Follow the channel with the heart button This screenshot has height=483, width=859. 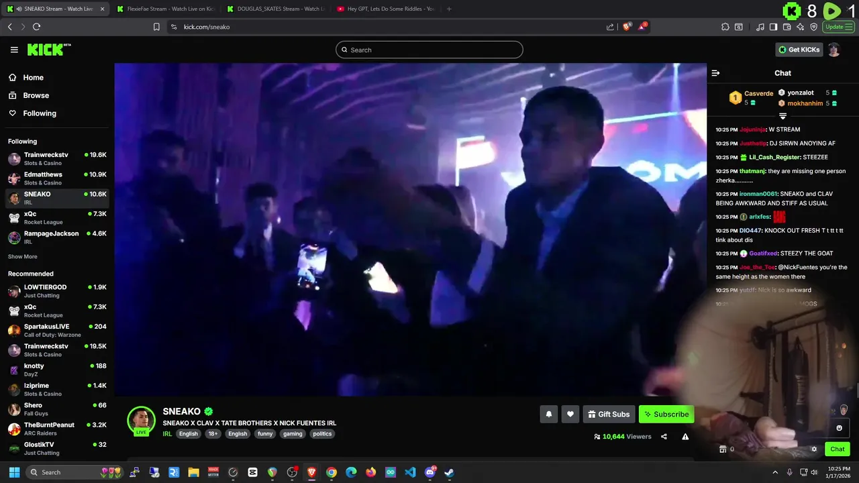tap(570, 415)
